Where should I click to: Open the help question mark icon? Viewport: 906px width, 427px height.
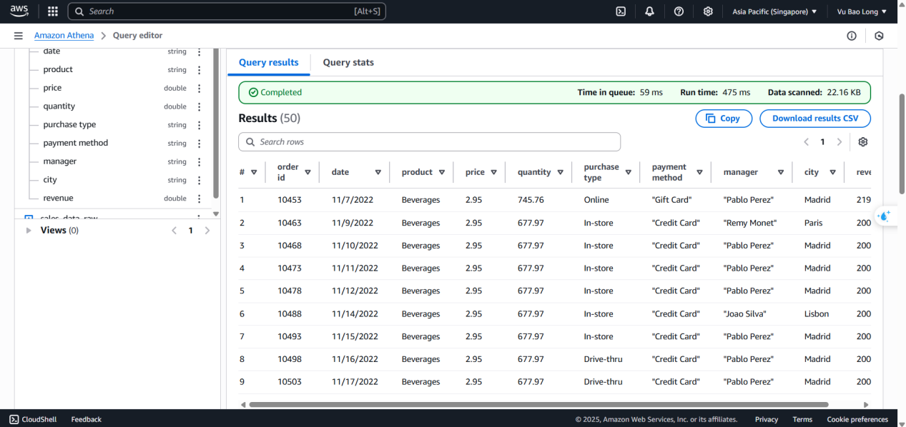tap(679, 11)
